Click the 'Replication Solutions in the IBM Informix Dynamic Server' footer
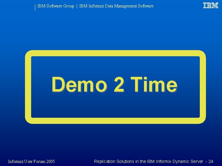 [x=149, y=161]
